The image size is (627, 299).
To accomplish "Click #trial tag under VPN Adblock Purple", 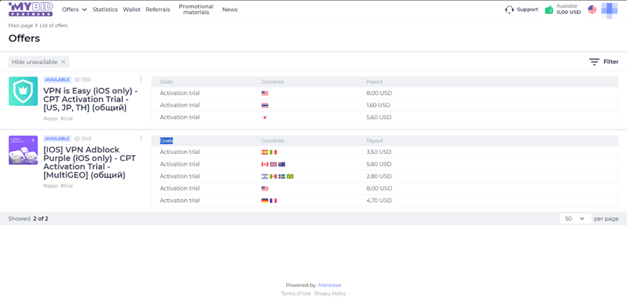I will (67, 186).
